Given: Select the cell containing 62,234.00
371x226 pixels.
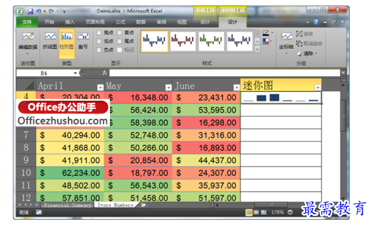Looking at the screenshot, I should click(70, 173).
